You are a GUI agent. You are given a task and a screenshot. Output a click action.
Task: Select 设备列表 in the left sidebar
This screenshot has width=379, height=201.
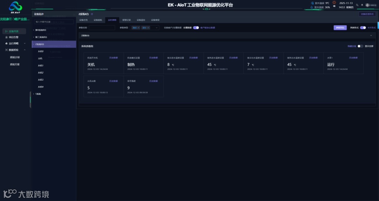click(x=14, y=31)
